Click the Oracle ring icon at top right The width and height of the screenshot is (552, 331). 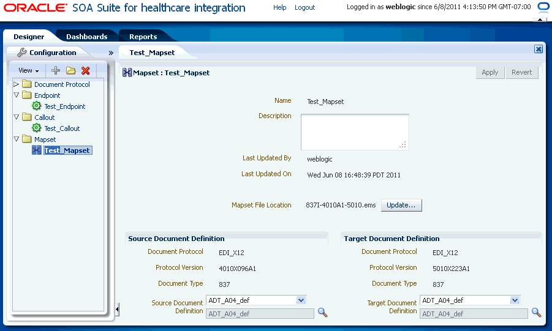544,7
